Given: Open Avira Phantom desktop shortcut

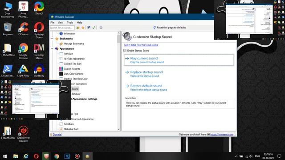Looking at the screenshot, I should click(x=23, y=10).
